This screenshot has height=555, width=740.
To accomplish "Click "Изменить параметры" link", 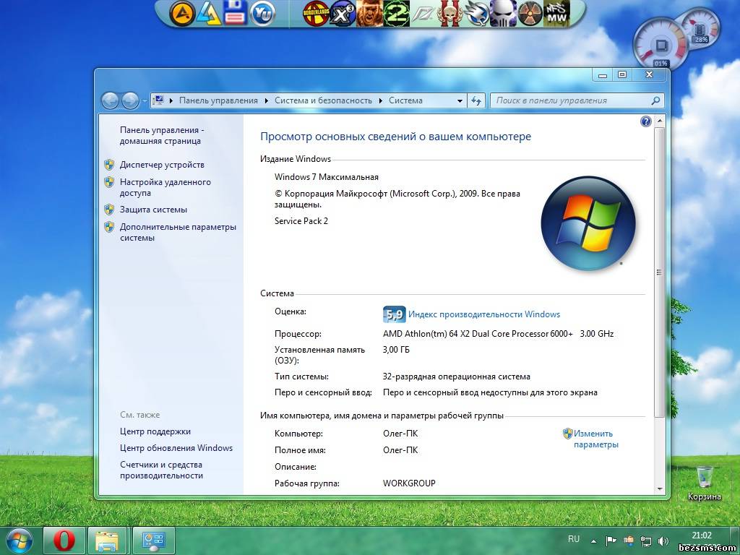I will (x=595, y=439).
